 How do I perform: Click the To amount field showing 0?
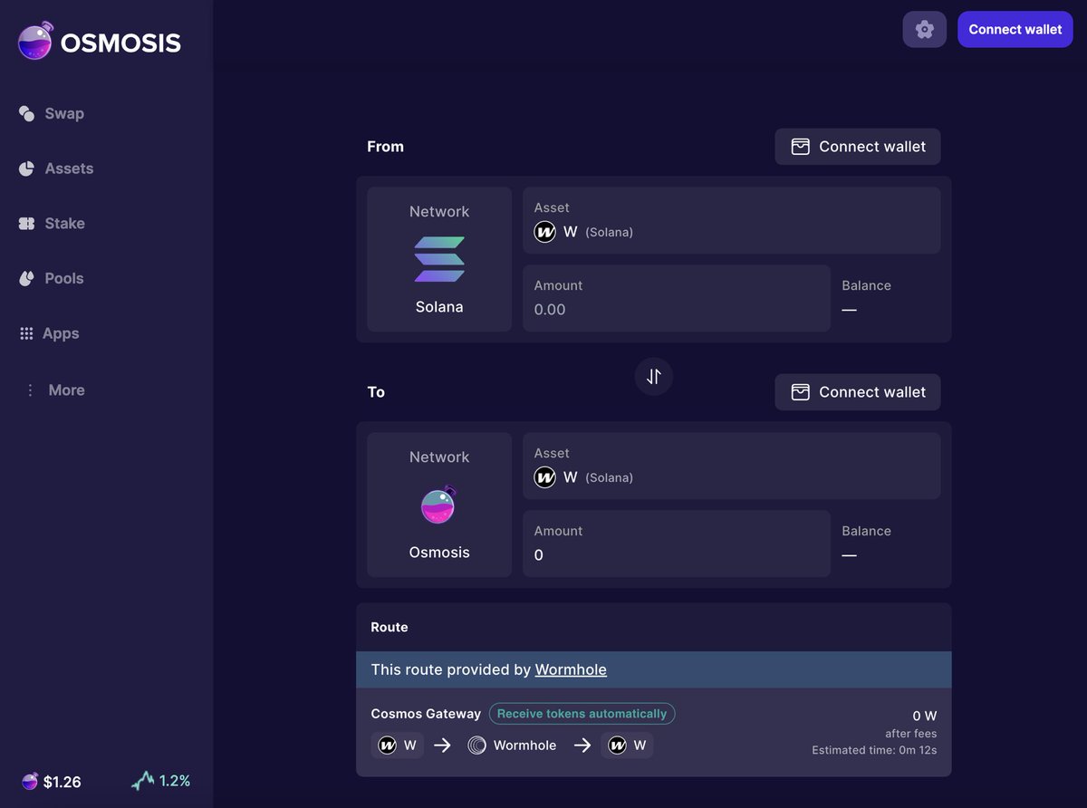click(x=677, y=543)
